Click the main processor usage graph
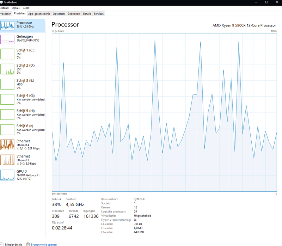The width and height of the screenshot is (282, 246). pos(164,112)
